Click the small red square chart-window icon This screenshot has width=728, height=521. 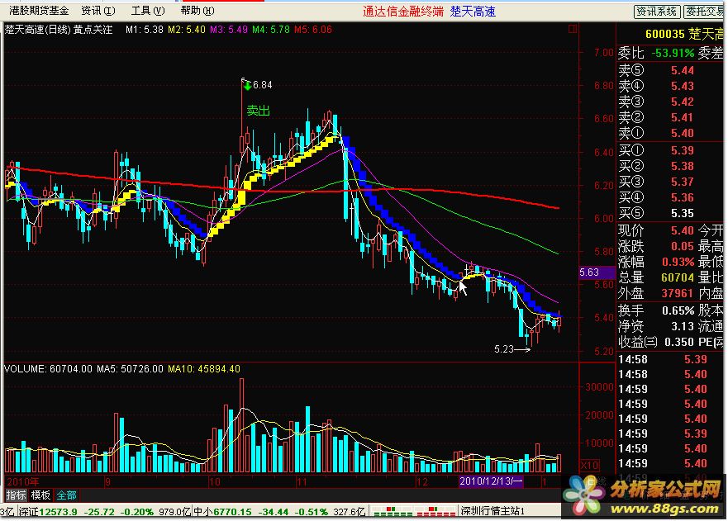coord(573,29)
